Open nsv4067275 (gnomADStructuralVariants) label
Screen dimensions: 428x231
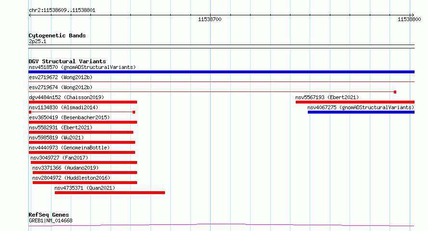point(361,107)
